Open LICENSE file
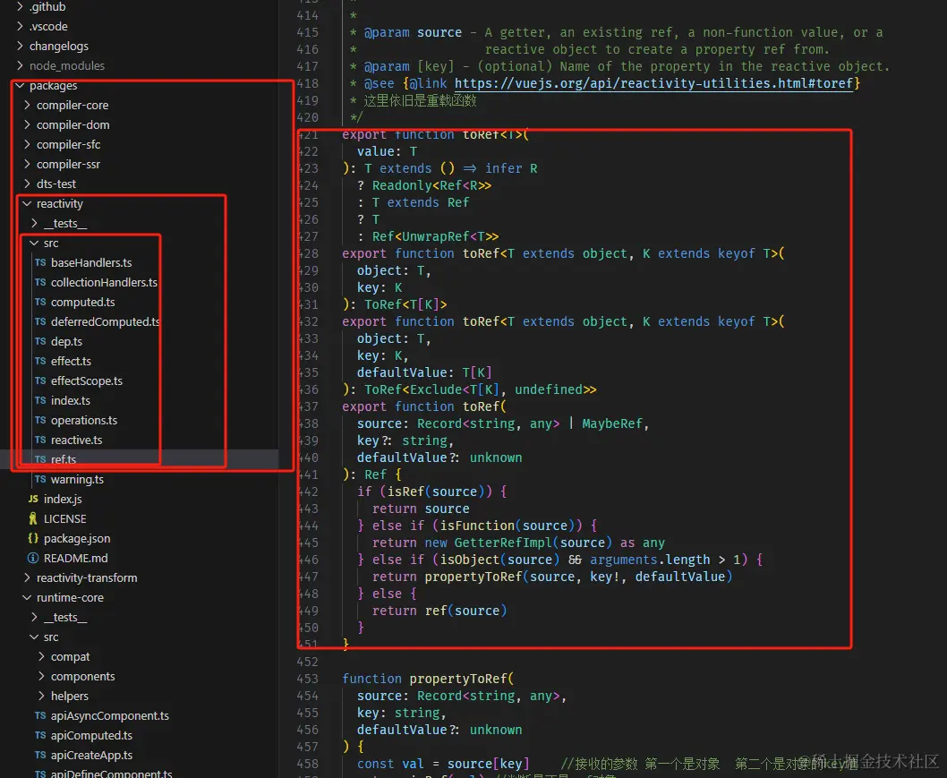 64,518
